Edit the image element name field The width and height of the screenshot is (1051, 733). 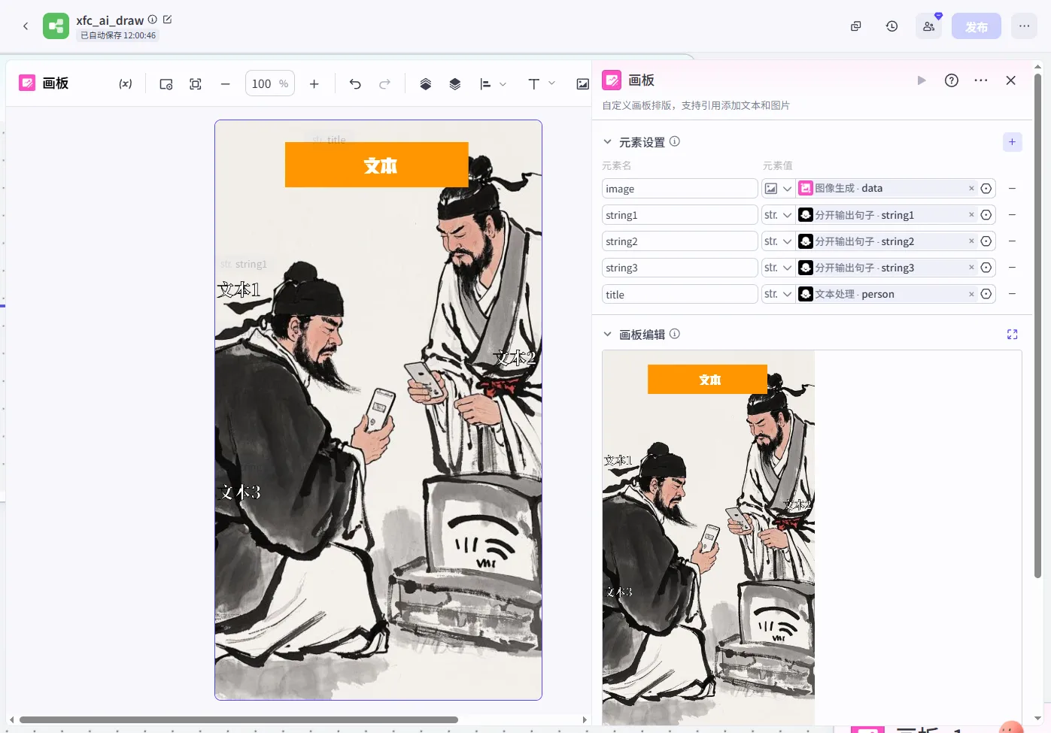tap(680, 189)
